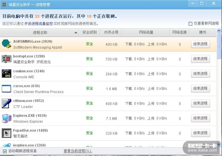
Task: Click the SoftModem Messaging Applet description
Action: click(38, 47)
